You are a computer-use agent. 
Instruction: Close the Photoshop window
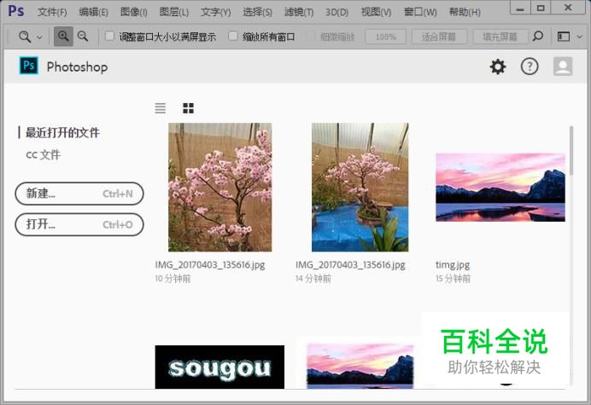point(568,8)
